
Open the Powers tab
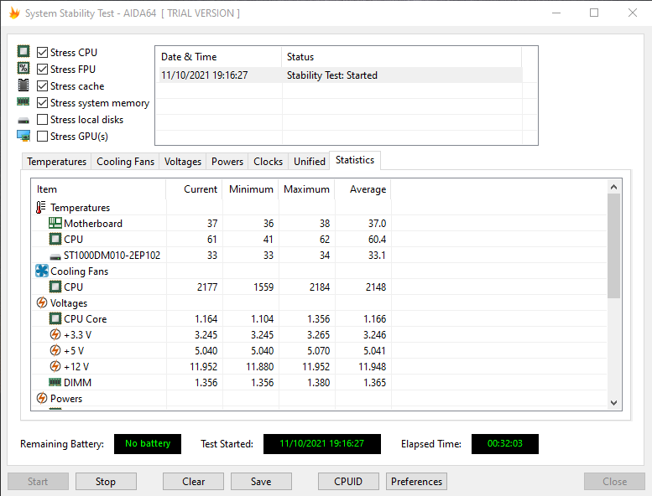click(x=227, y=162)
